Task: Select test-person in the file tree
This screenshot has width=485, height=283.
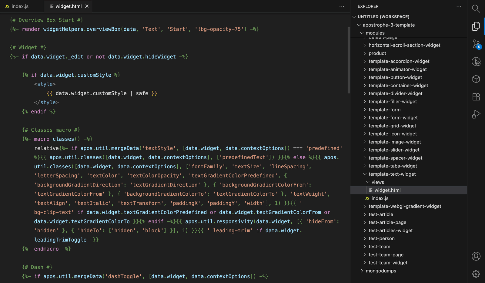Action: tap(382, 238)
